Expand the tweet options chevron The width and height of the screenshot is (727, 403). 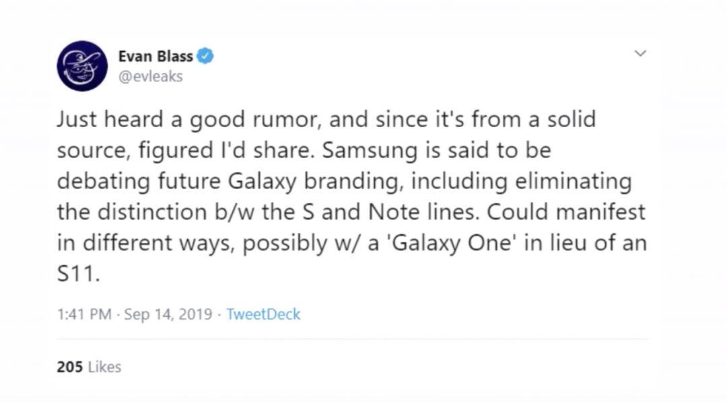tap(640, 54)
